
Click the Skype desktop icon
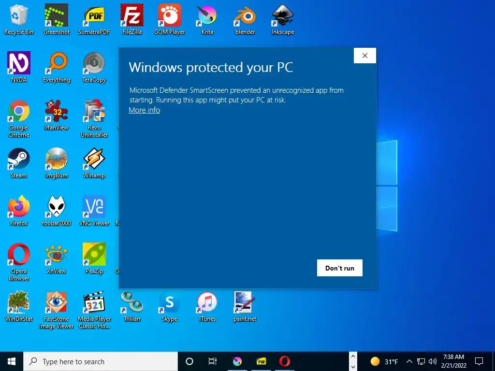(x=170, y=306)
